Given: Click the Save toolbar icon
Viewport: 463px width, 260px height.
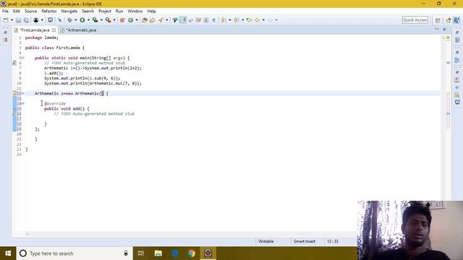Looking at the screenshot, I should [18, 20].
